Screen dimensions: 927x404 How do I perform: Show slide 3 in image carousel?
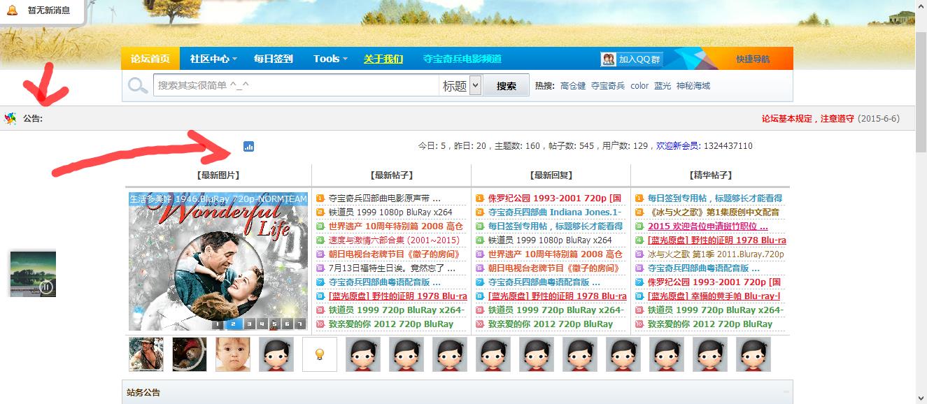(x=248, y=324)
